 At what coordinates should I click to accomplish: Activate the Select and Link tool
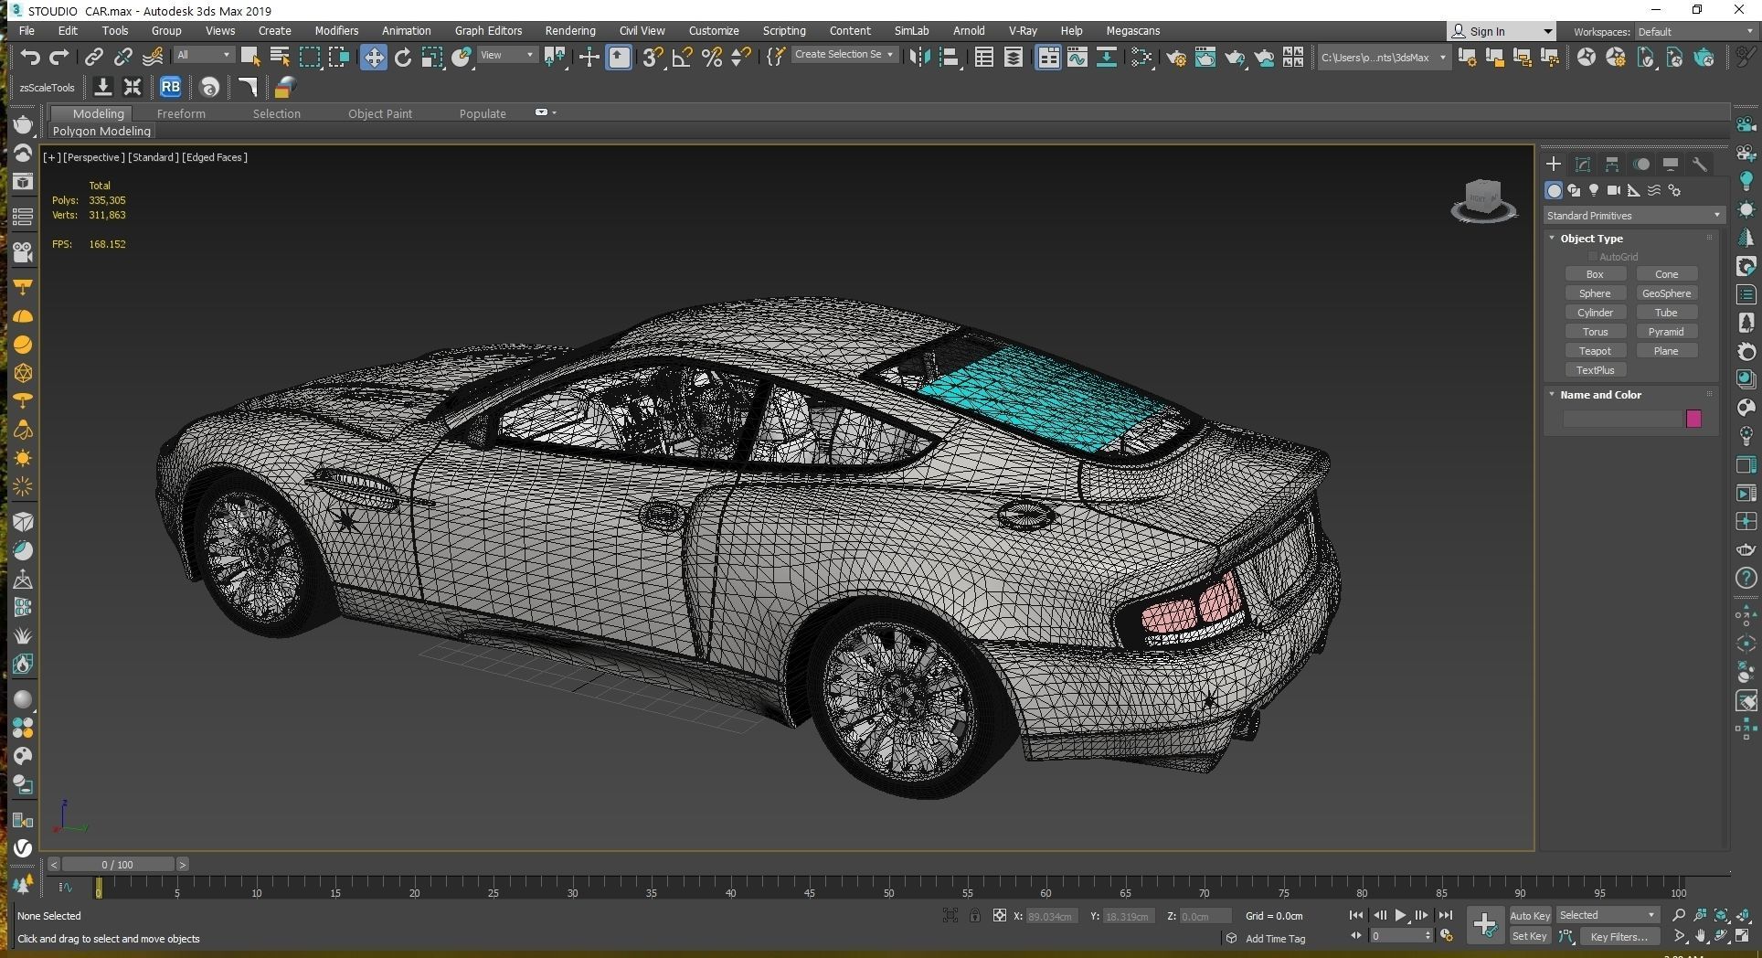click(93, 58)
